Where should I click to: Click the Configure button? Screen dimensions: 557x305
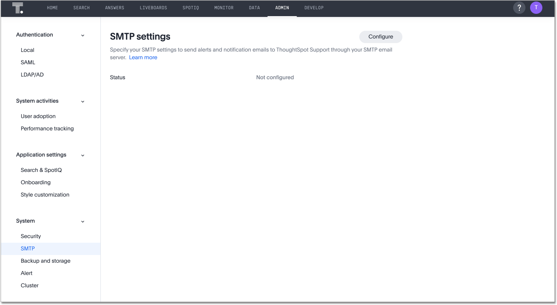380,37
